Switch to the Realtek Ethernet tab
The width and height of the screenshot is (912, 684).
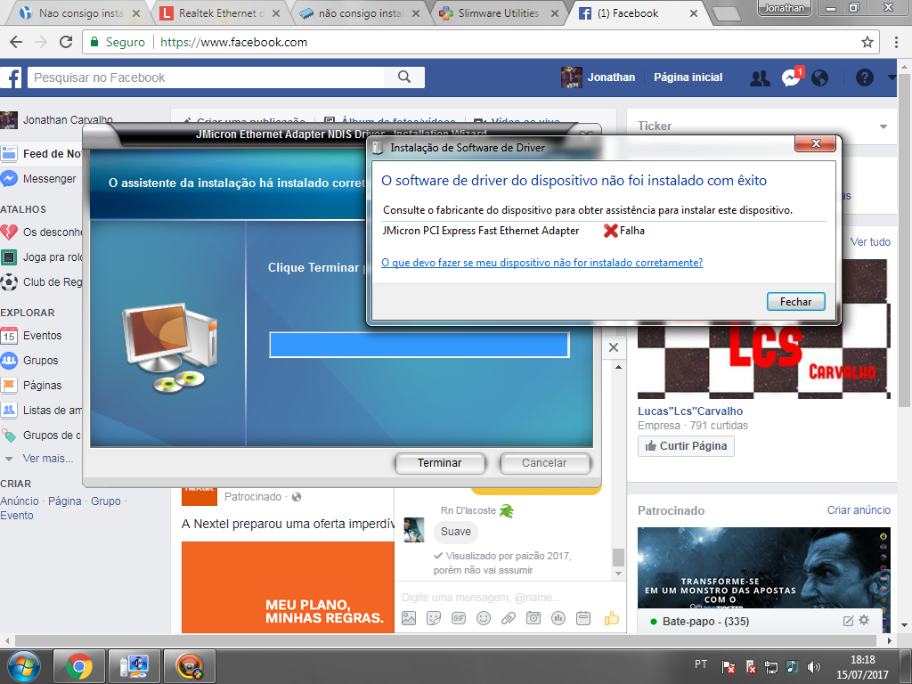(x=221, y=12)
